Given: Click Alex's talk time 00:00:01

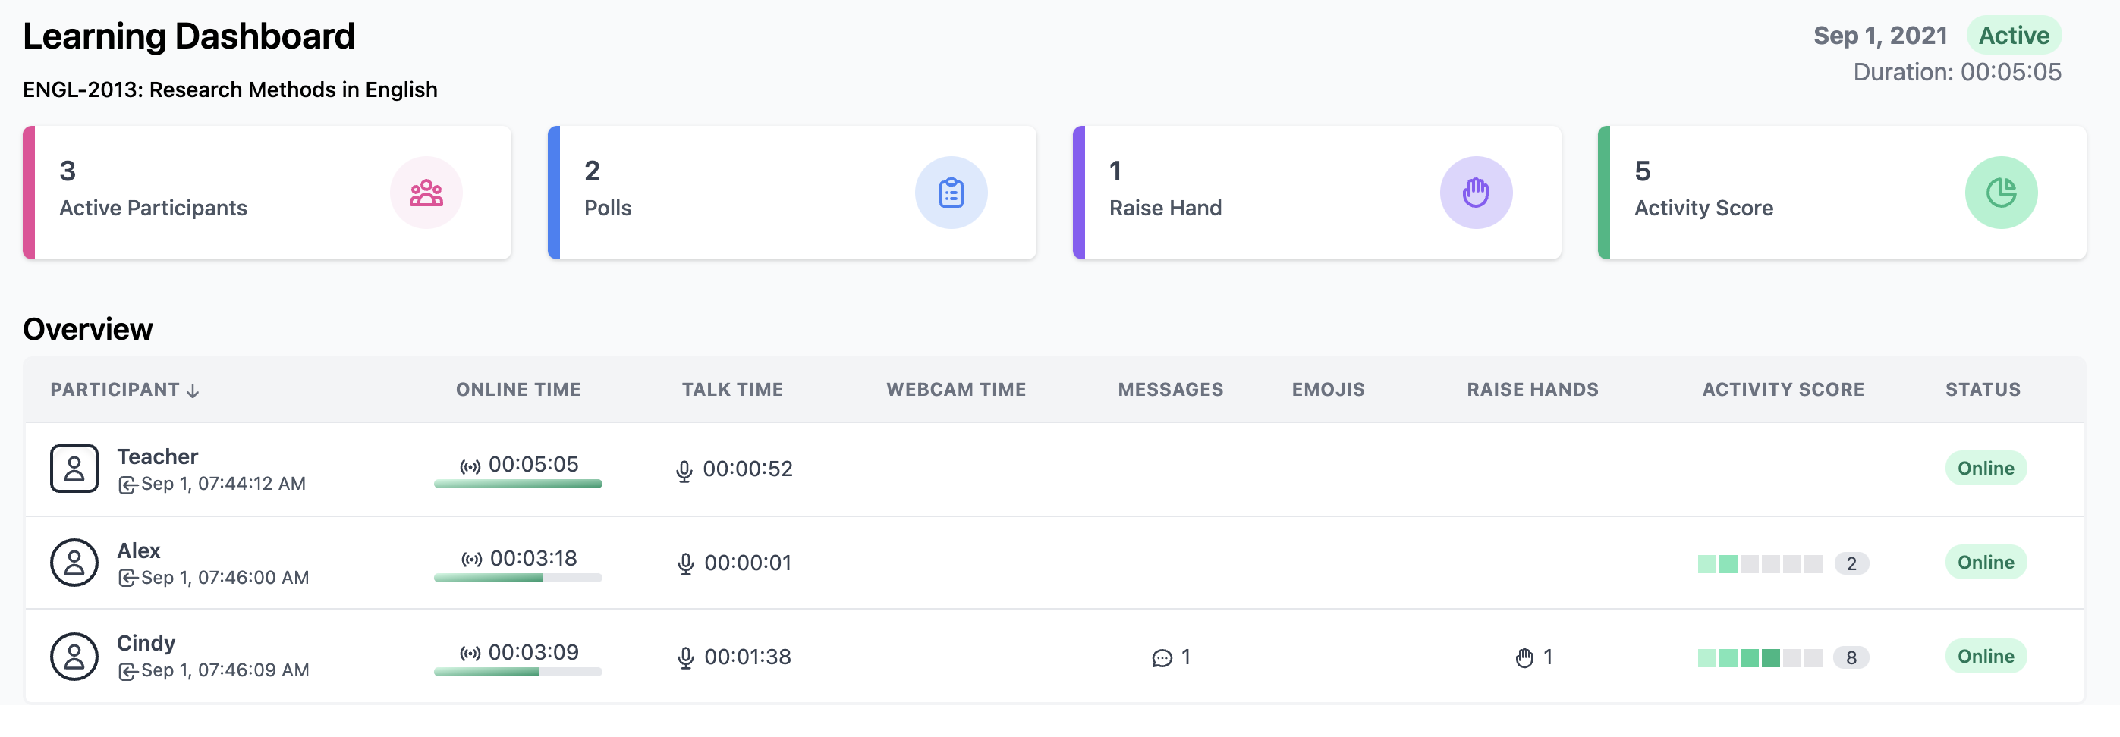Looking at the screenshot, I should pyautogui.click(x=747, y=563).
